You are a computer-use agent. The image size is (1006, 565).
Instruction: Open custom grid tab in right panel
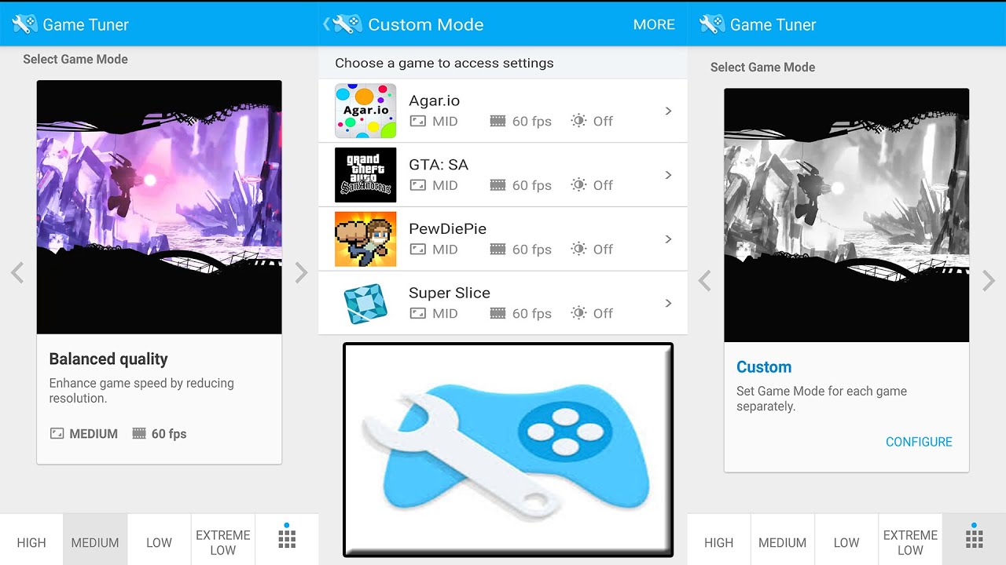click(x=975, y=540)
